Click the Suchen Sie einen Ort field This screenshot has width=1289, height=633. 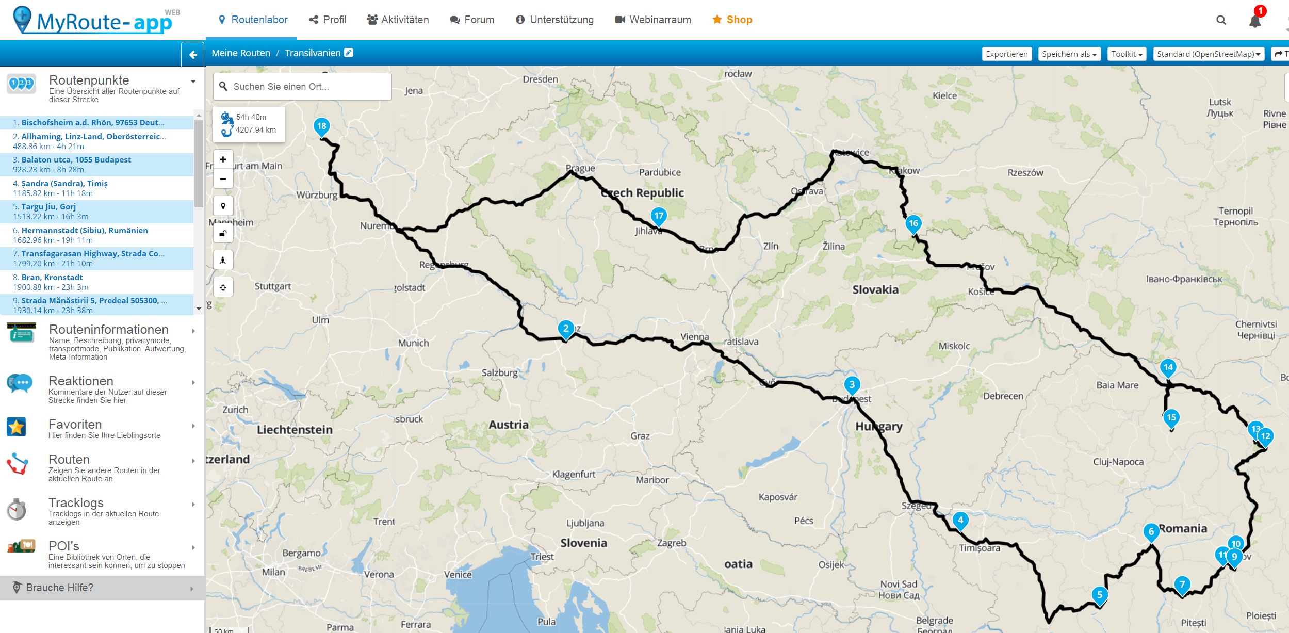click(x=308, y=87)
